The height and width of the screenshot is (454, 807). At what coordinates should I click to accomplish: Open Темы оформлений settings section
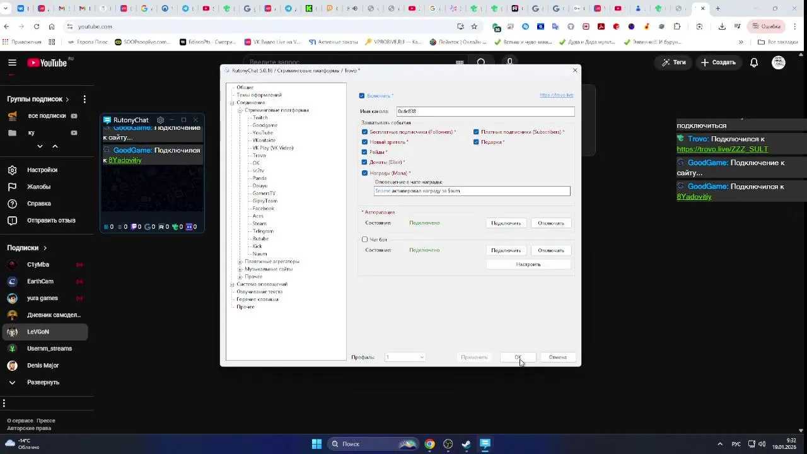pos(259,95)
